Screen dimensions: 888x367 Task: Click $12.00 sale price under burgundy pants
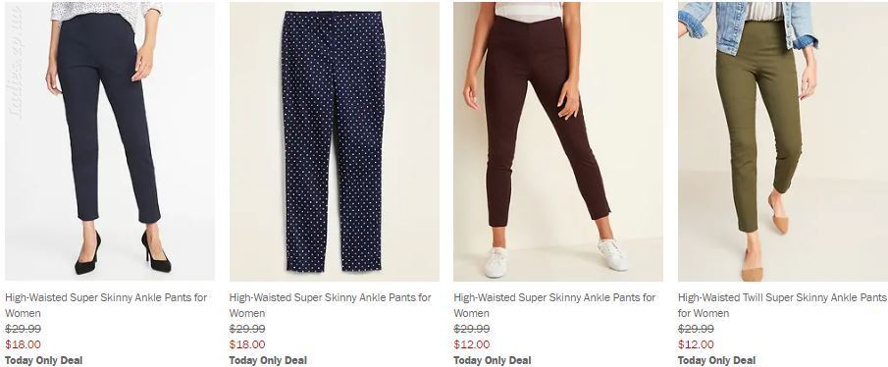coord(472,344)
